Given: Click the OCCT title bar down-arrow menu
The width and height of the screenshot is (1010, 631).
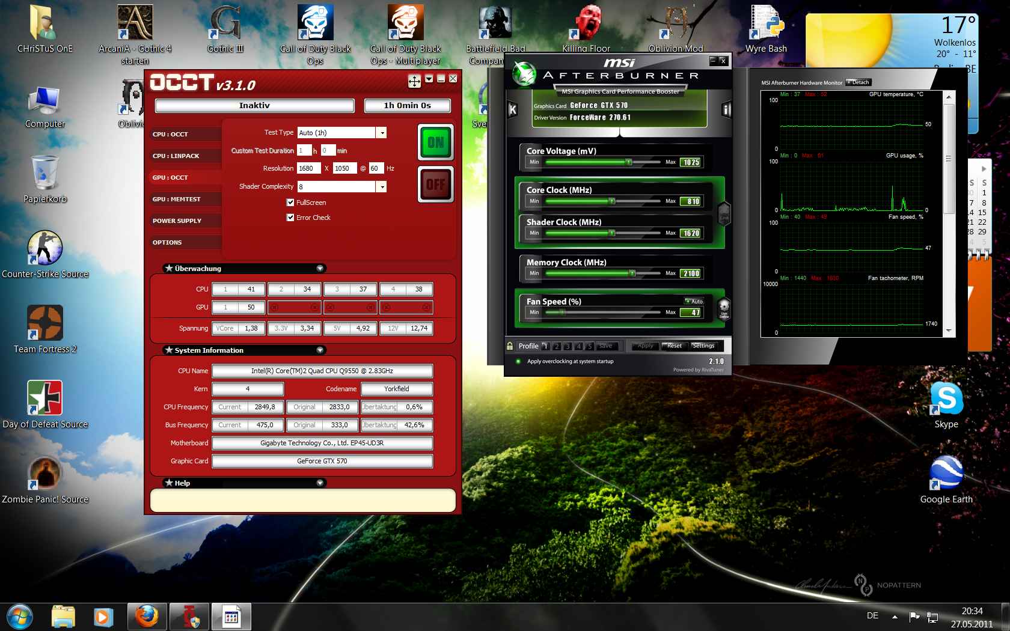Looking at the screenshot, I should click(x=429, y=79).
